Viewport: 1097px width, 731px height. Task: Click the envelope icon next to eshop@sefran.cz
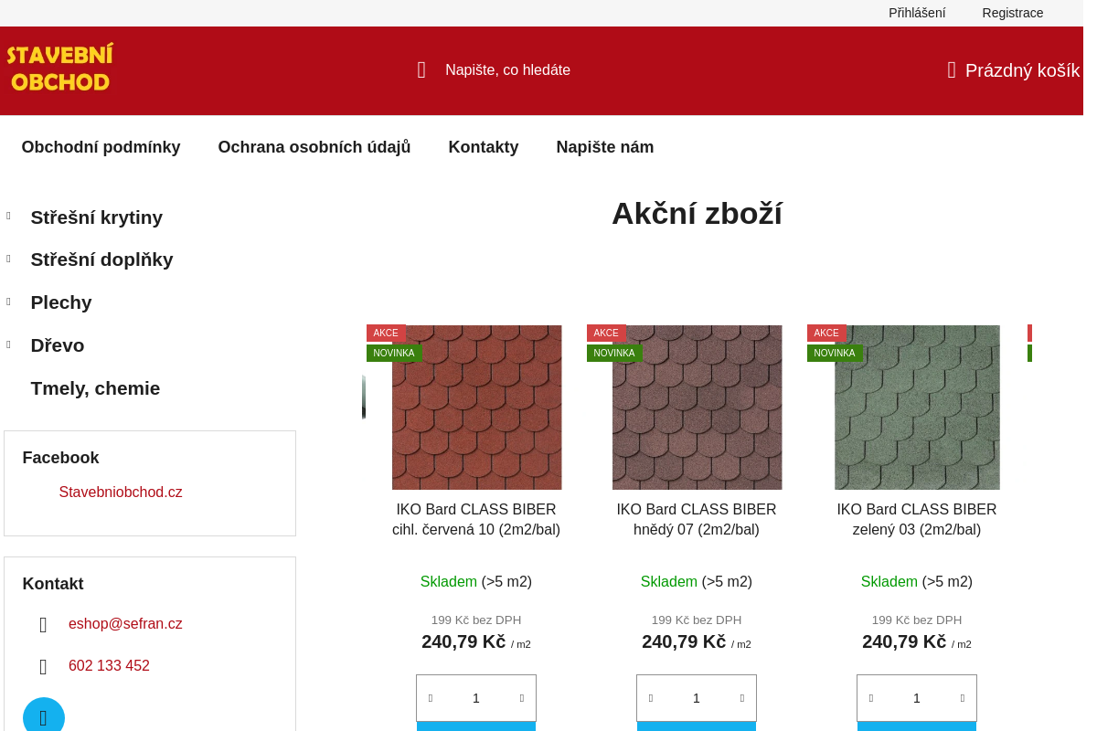tap(43, 624)
